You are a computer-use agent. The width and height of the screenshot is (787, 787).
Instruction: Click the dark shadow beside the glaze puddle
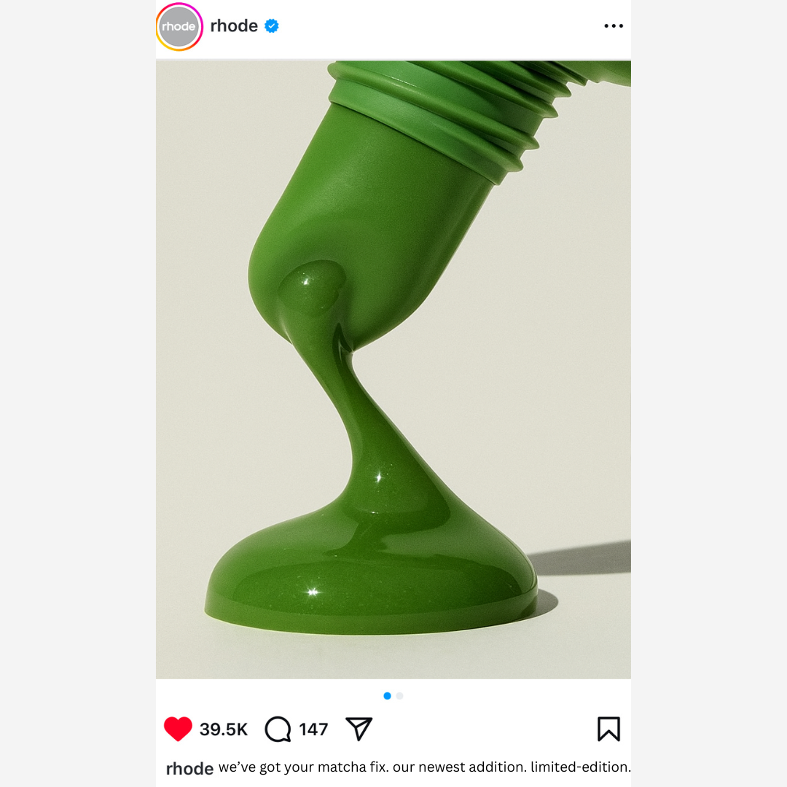tap(583, 560)
